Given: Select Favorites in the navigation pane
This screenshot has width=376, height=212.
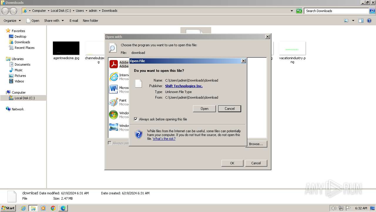Looking at the screenshot, I should pos(18,31).
